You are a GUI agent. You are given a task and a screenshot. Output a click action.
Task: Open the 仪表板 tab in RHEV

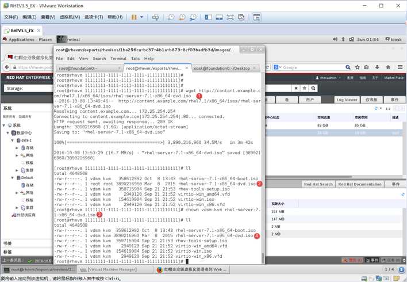click(x=371, y=100)
